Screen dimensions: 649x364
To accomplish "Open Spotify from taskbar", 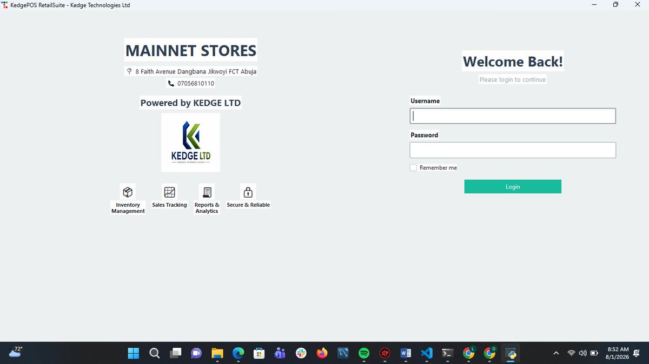I will pyautogui.click(x=364, y=353).
